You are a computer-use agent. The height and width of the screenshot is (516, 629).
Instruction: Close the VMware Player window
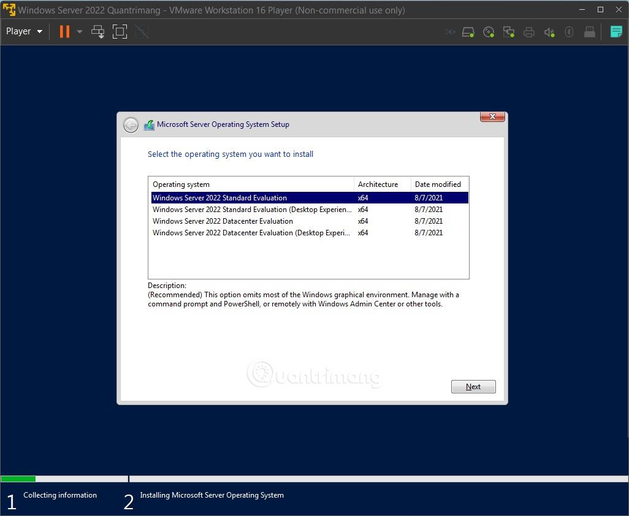pos(619,10)
